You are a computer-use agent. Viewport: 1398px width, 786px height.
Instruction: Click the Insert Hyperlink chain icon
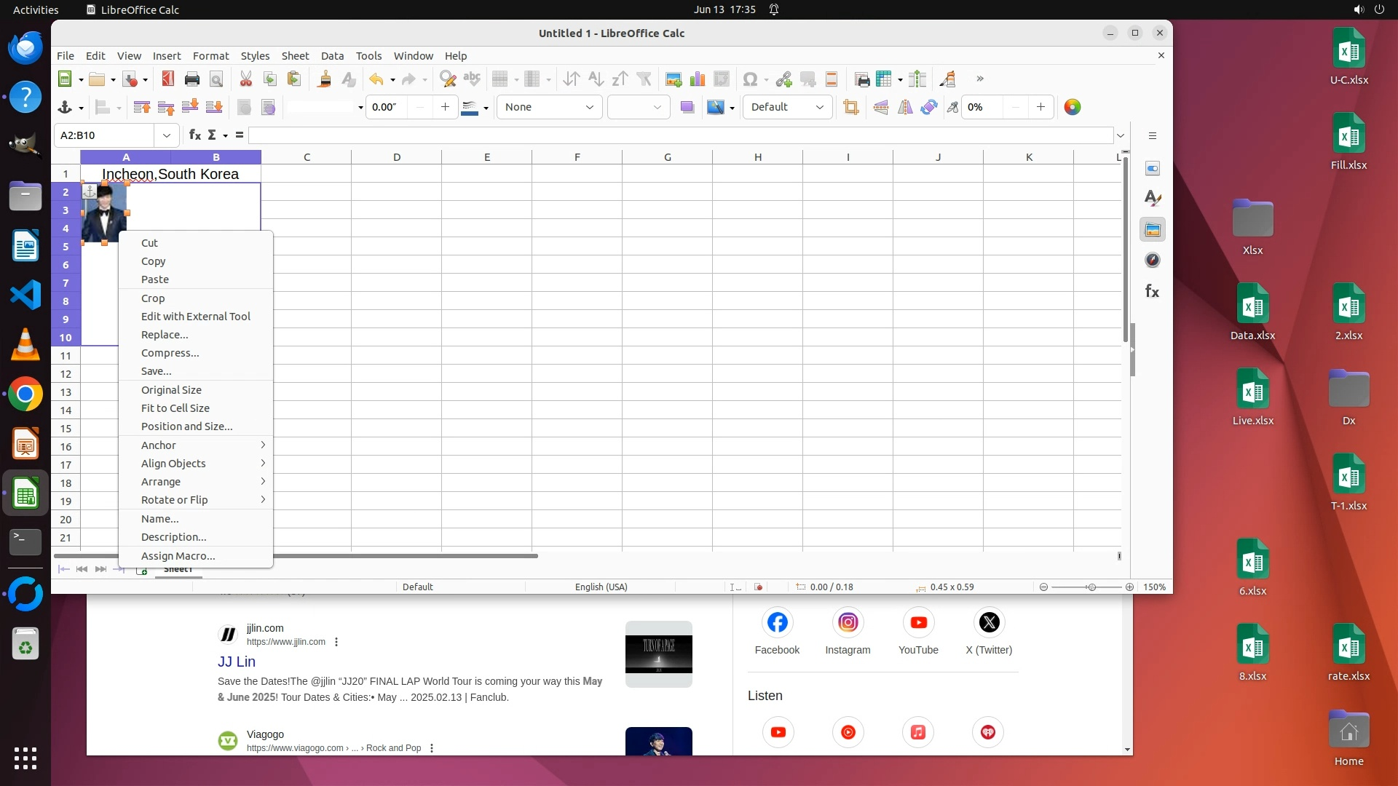(783, 79)
